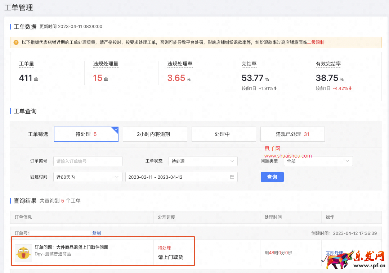Click the 违规处理率 metric label
The height and width of the screenshot is (273, 389).
click(180, 64)
